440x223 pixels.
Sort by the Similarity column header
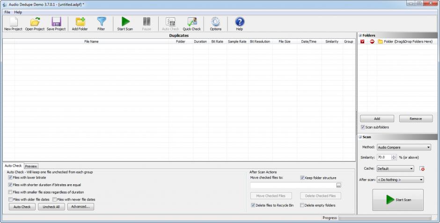click(332, 42)
